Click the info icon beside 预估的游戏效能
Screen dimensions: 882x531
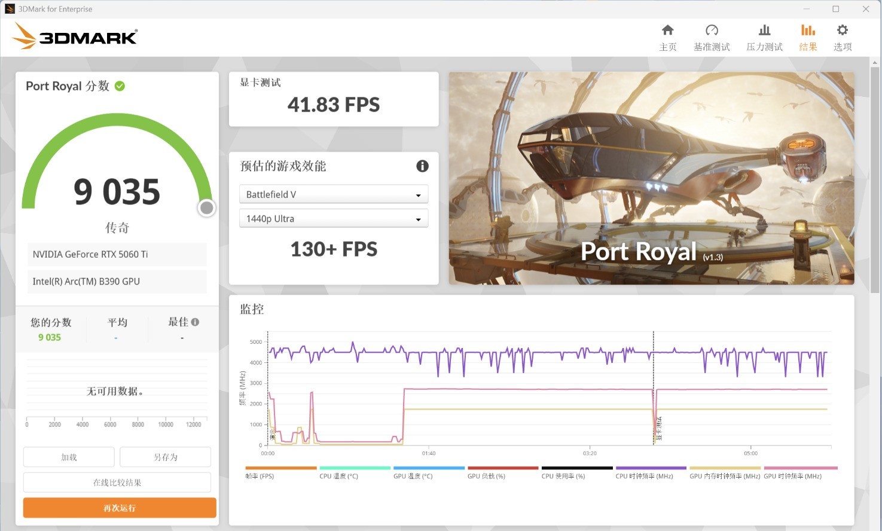point(423,166)
